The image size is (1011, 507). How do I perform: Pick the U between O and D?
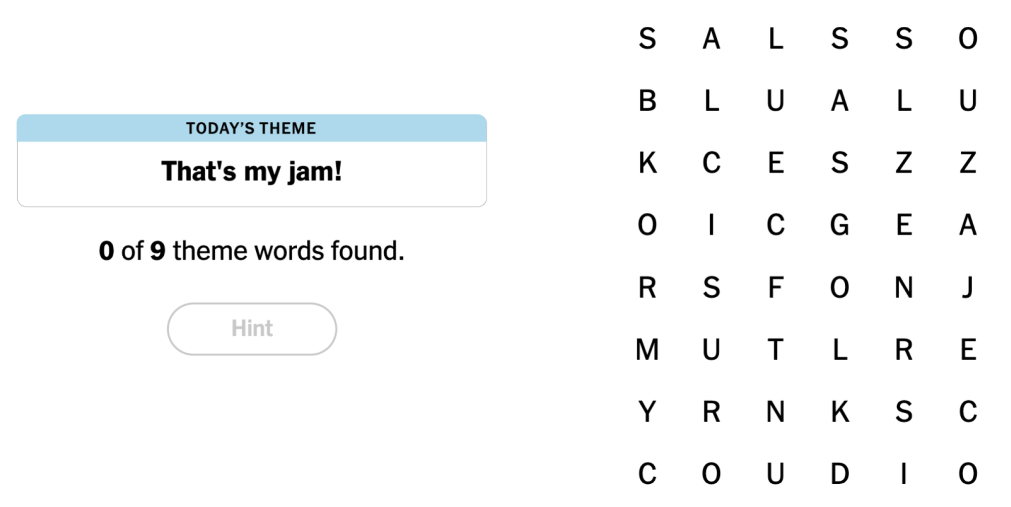coord(775,474)
